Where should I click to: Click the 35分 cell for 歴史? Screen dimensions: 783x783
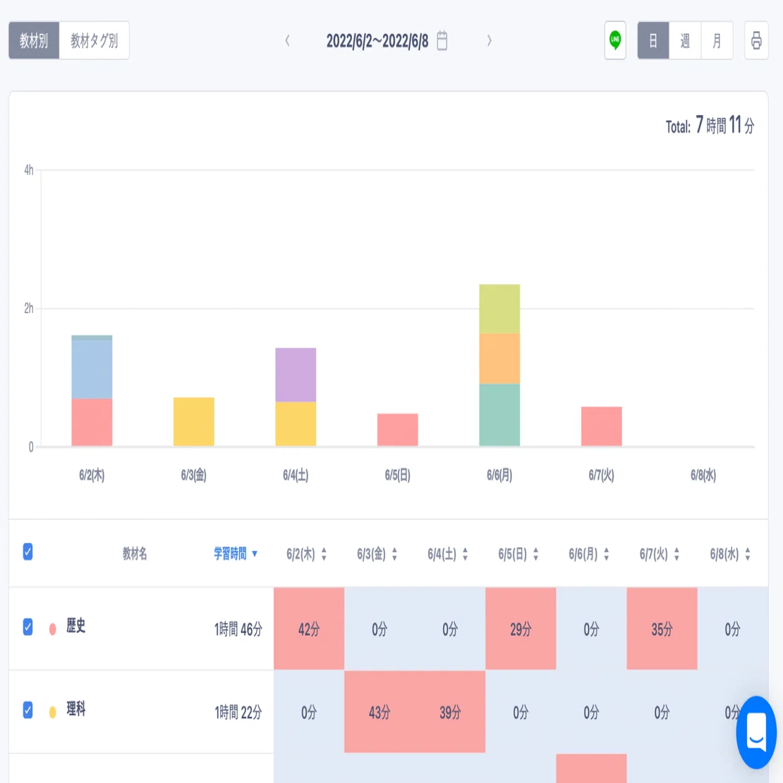pos(662,629)
